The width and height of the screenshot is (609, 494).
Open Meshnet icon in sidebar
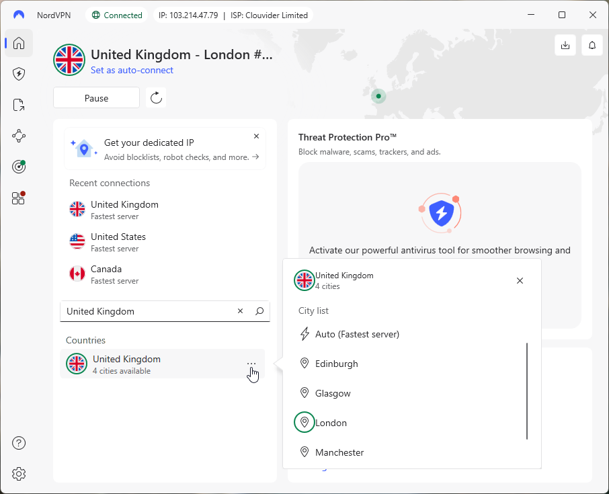[19, 136]
